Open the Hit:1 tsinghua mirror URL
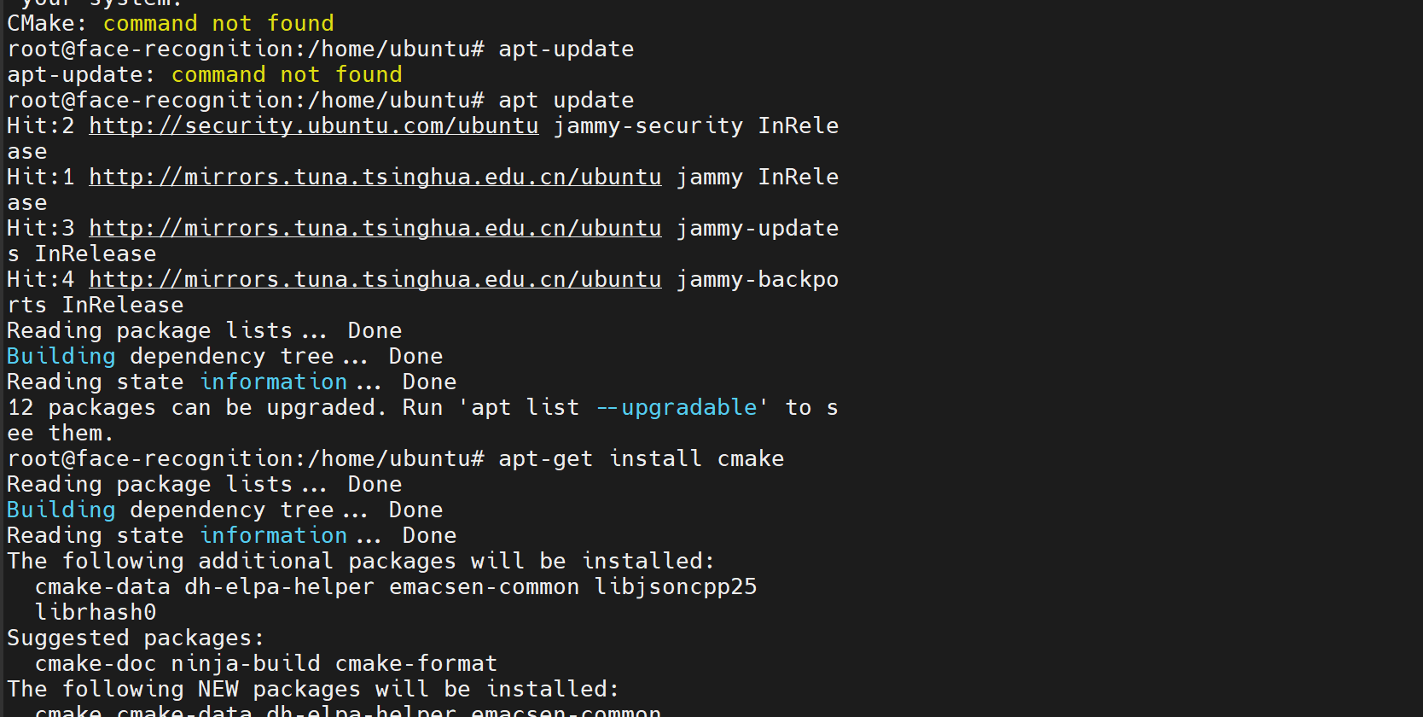This screenshot has width=1423, height=717. pyautogui.click(x=375, y=178)
